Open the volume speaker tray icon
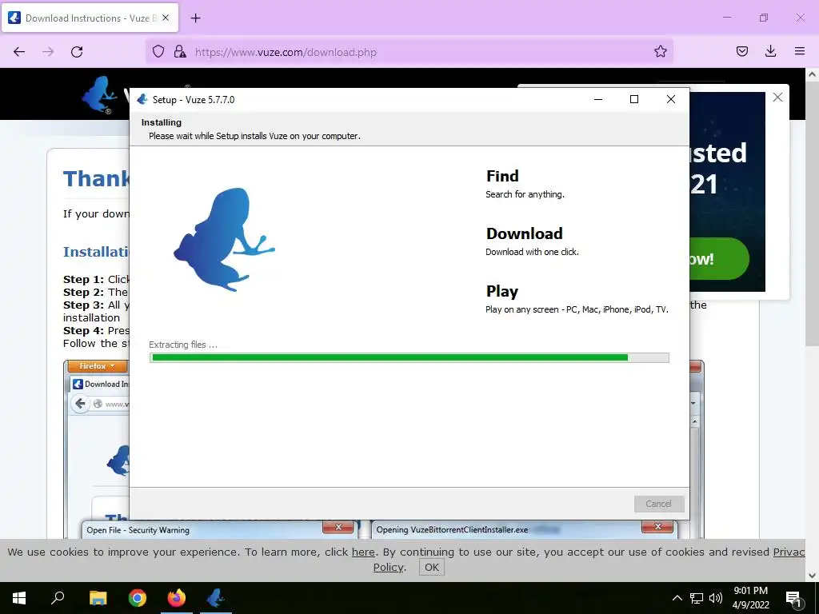 coord(716,598)
